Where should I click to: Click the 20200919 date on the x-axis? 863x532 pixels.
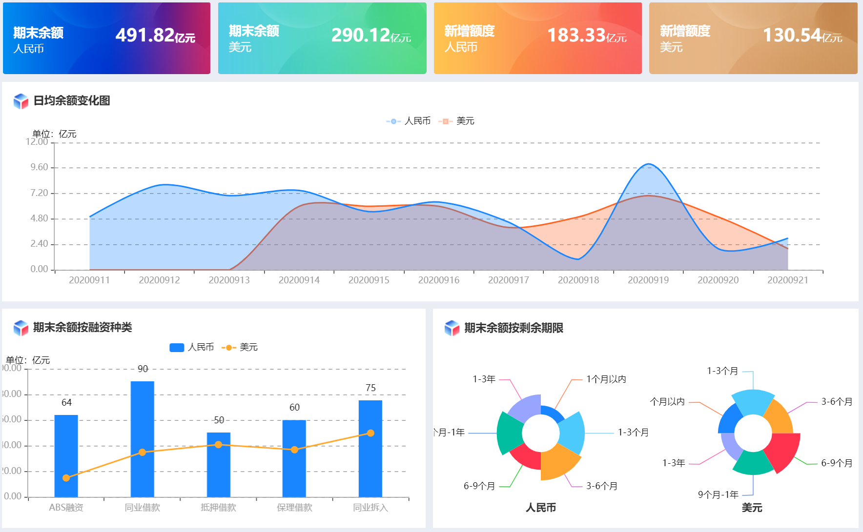pyautogui.click(x=648, y=280)
